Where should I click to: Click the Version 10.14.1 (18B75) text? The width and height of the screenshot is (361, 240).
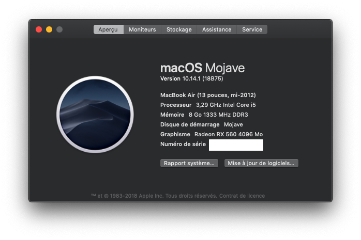[191, 78]
